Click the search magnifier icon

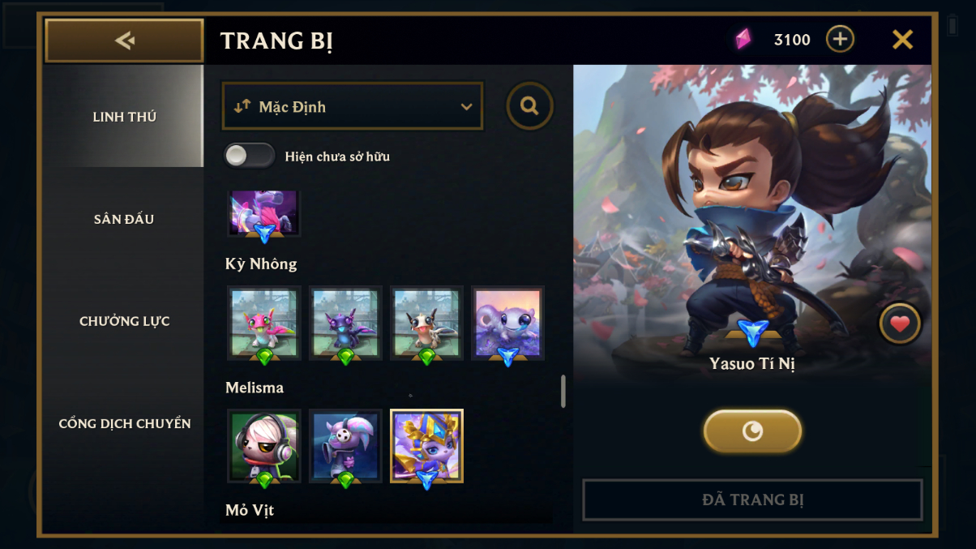(x=530, y=106)
